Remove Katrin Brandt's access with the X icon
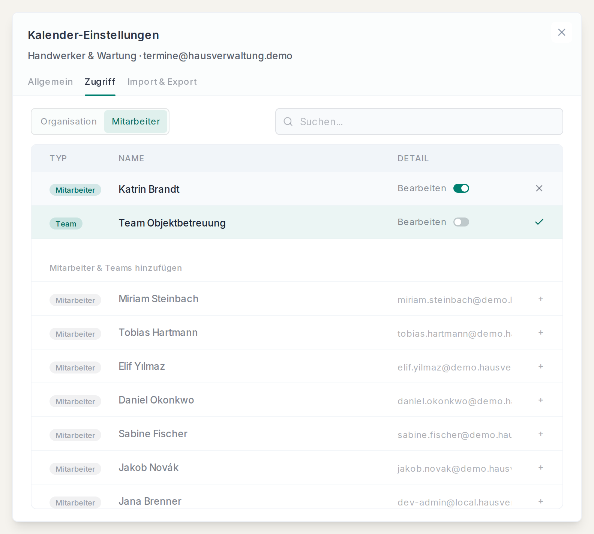The image size is (594, 534). [539, 188]
